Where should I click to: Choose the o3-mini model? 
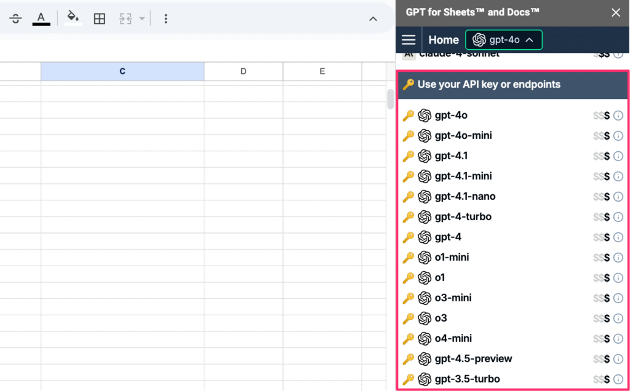pos(512,298)
